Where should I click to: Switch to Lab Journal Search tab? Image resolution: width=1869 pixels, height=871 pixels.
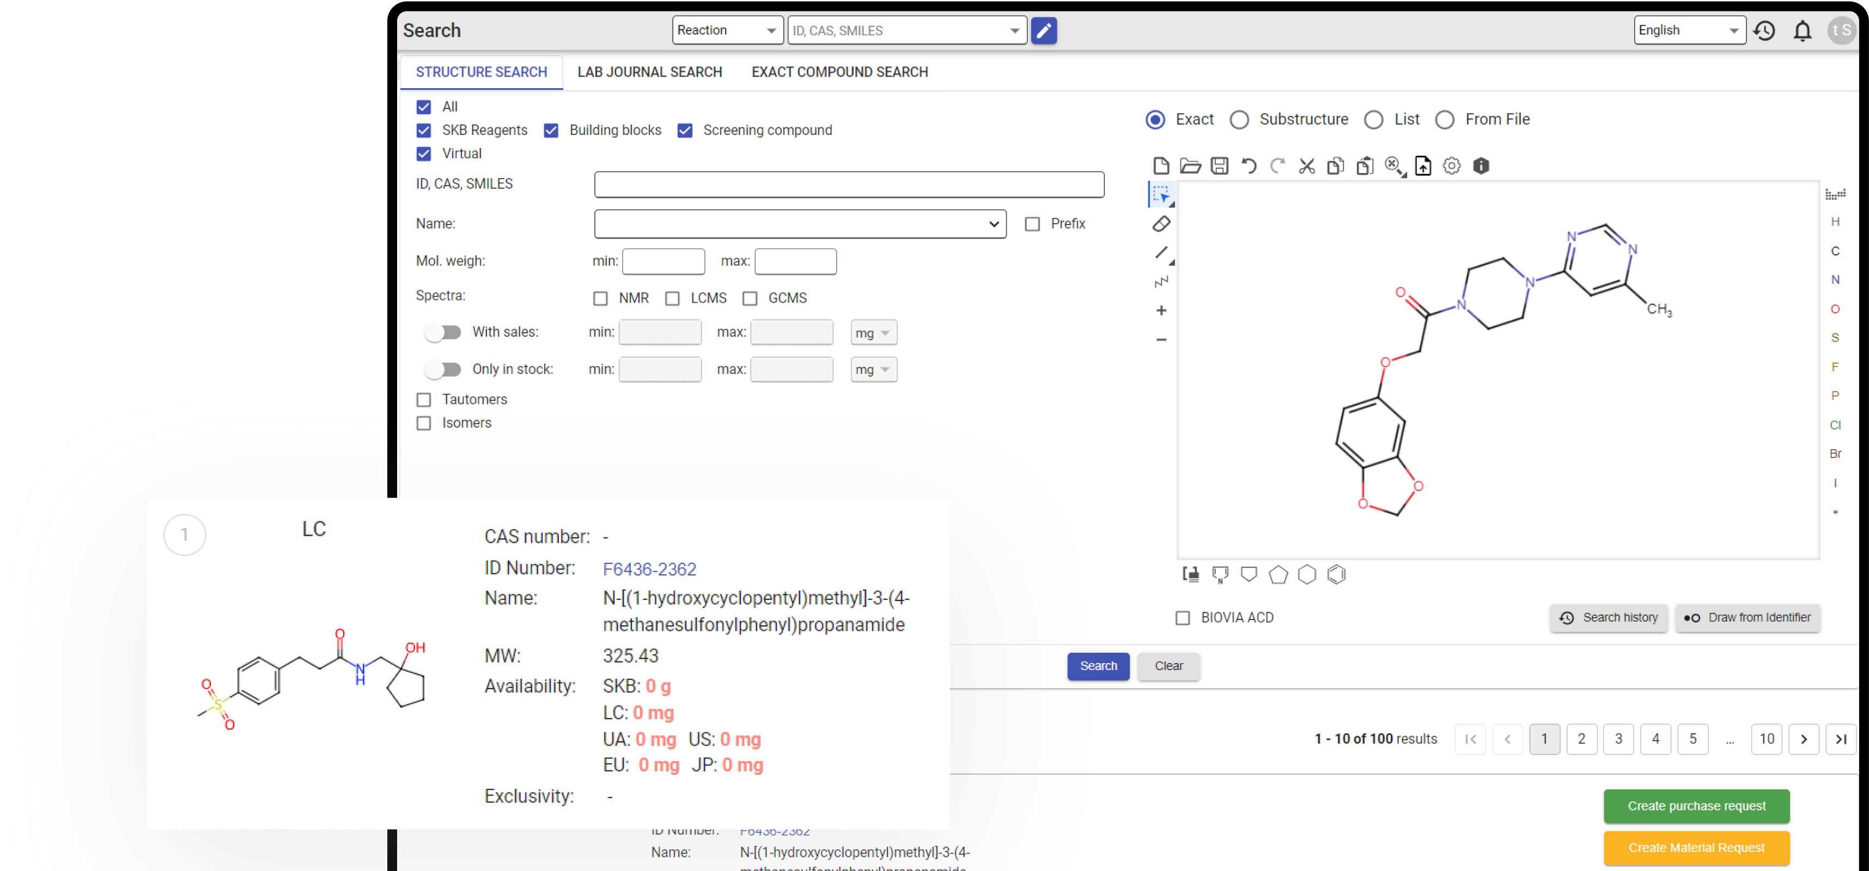(x=649, y=72)
